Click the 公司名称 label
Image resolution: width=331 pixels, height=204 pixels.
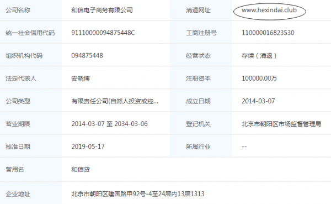coord(18,10)
